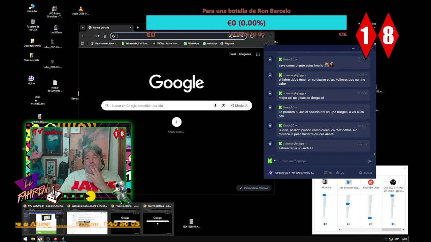The height and width of the screenshot is (242, 431).
Task: Click the Chrome home icon
Action: [x=105, y=36]
